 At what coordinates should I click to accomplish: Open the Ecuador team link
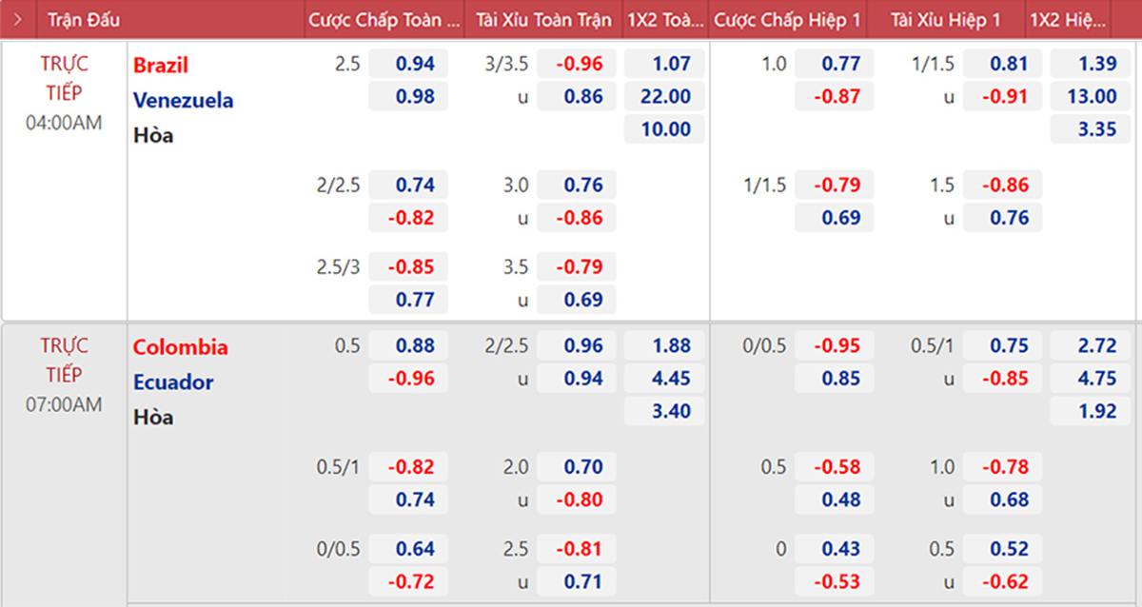173,382
